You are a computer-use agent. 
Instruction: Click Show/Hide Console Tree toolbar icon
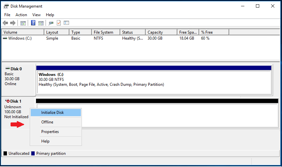(23, 23)
